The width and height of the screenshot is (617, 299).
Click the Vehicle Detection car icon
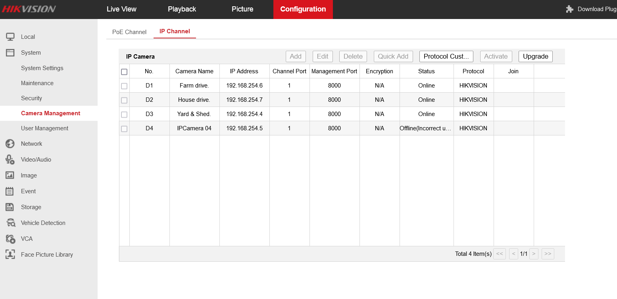click(10, 223)
